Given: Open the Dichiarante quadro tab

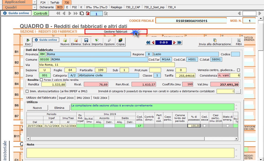Looking at the screenshot, I should click(47, 7).
